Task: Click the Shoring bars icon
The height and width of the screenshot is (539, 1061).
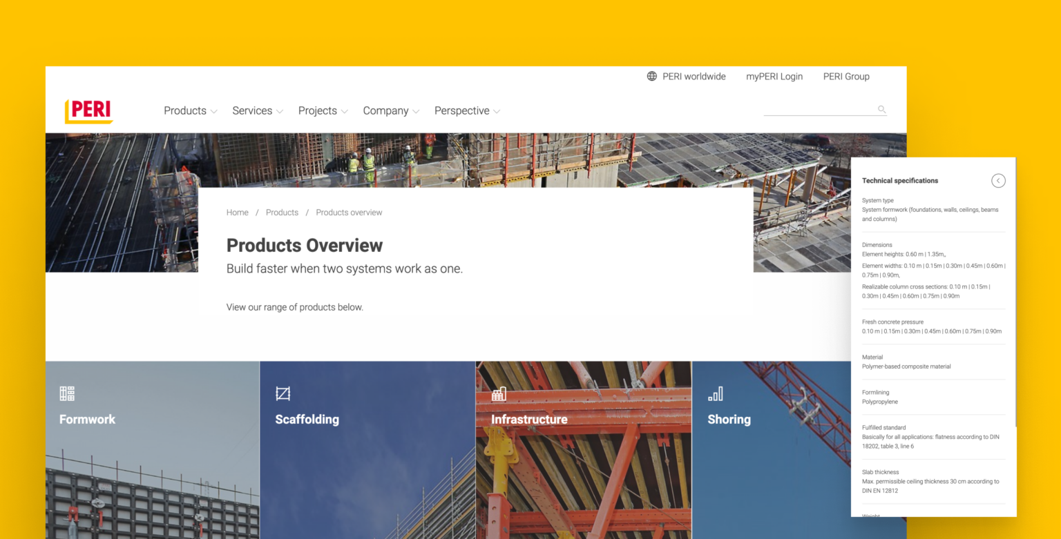Action: coord(715,393)
